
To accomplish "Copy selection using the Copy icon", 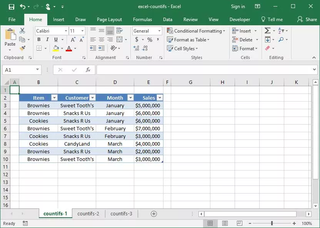I will tap(22, 39).
